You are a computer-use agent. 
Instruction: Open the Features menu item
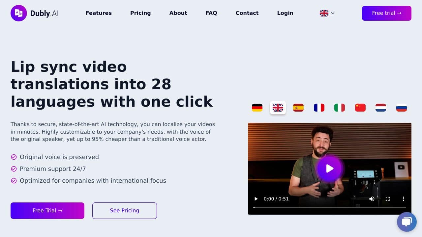coord(99,13)
